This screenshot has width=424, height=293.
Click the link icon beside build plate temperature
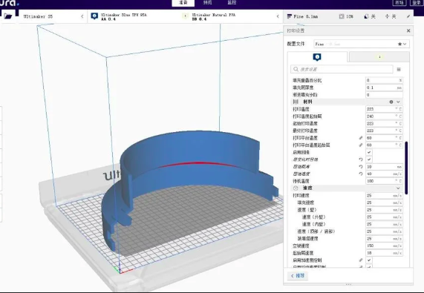coord(360,138)
